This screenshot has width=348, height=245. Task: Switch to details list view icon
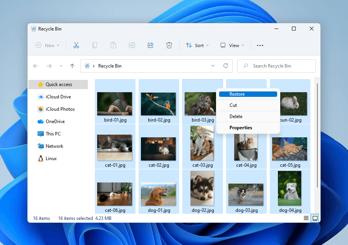point(306,218)
